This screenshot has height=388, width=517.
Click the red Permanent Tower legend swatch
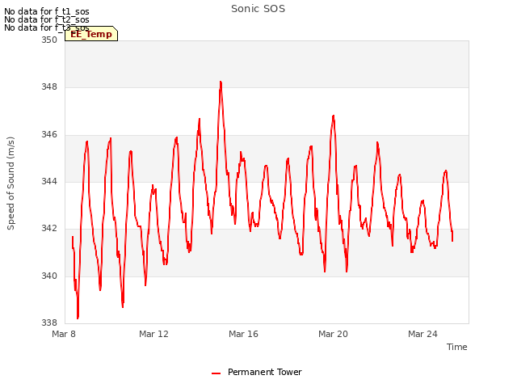click(216, 373)
